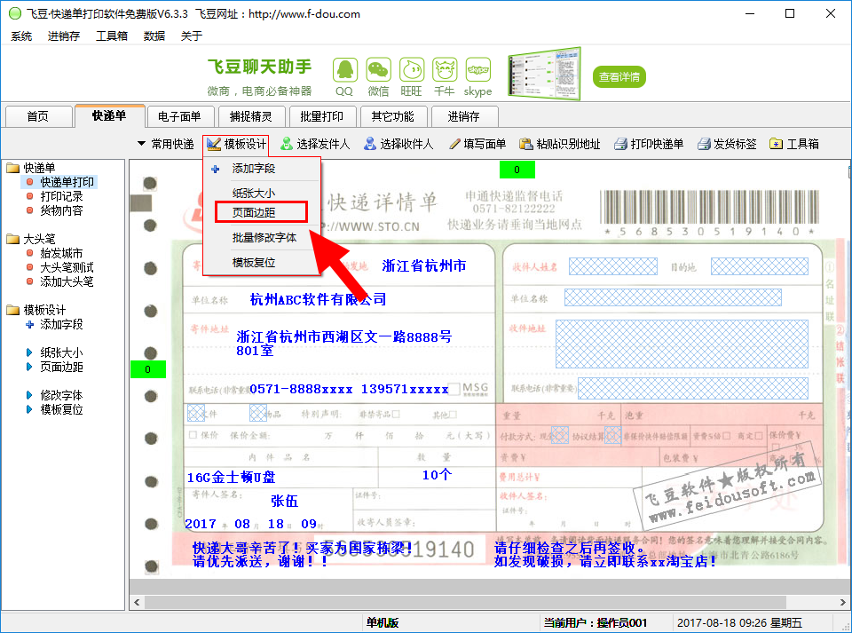This screenshot has height=633, width=852.
Task: Click the 工具箱 toolbar button
Action: click(794, 144)
